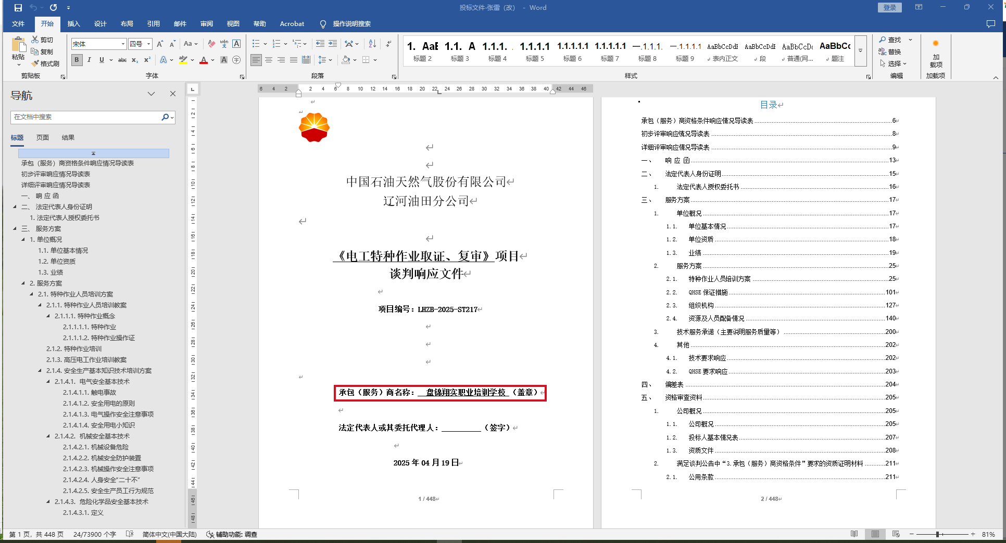Switch to print layout view in status bar
Image resolution: width=1006 pixels, height=543 pixels.
pyautogui.click(x=875, y=534)
